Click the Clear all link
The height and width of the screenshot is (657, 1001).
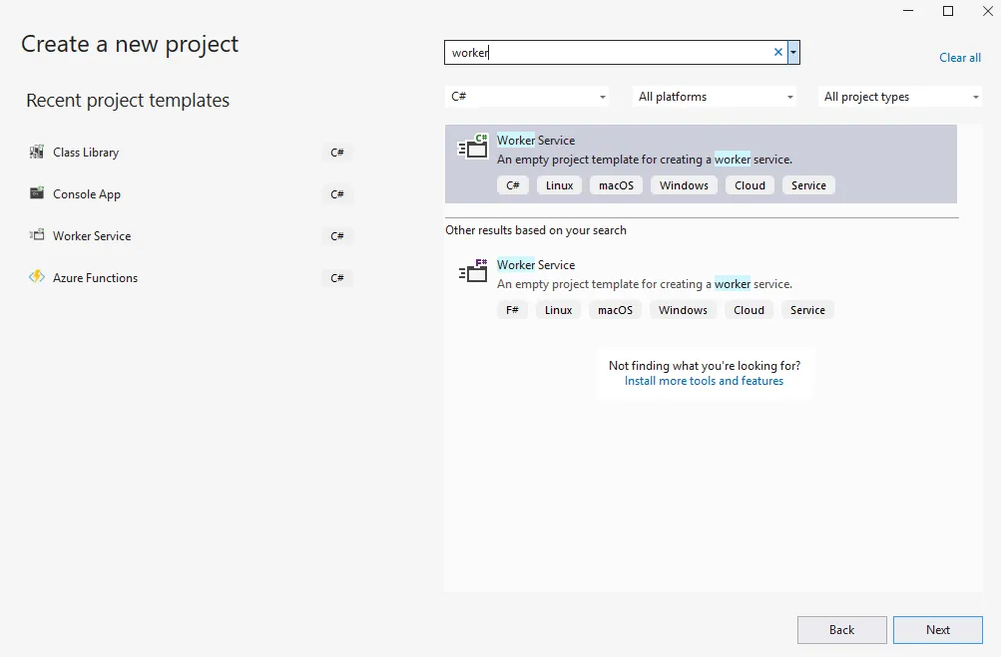959,58
